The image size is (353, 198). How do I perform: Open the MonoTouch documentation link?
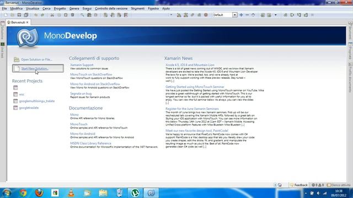pos(78,124)
